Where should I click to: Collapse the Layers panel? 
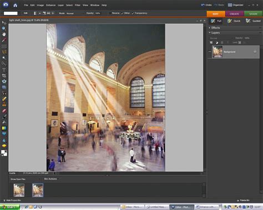coord(210,33)
